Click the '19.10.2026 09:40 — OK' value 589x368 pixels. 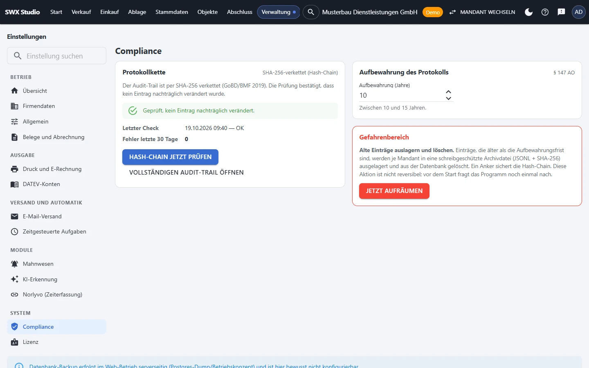[214, 128]
